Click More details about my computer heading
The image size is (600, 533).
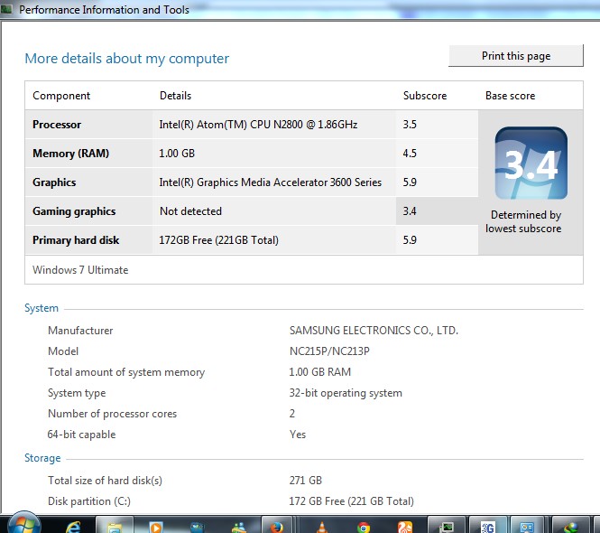tap(126, 59)
